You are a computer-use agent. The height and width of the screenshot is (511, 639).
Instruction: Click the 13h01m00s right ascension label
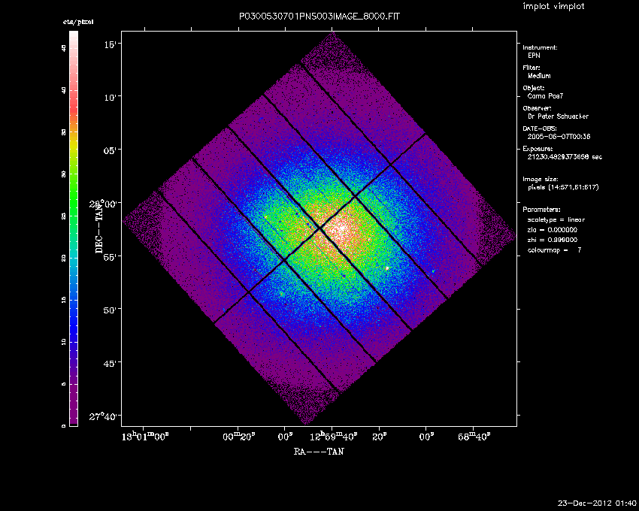pos(145,437)
